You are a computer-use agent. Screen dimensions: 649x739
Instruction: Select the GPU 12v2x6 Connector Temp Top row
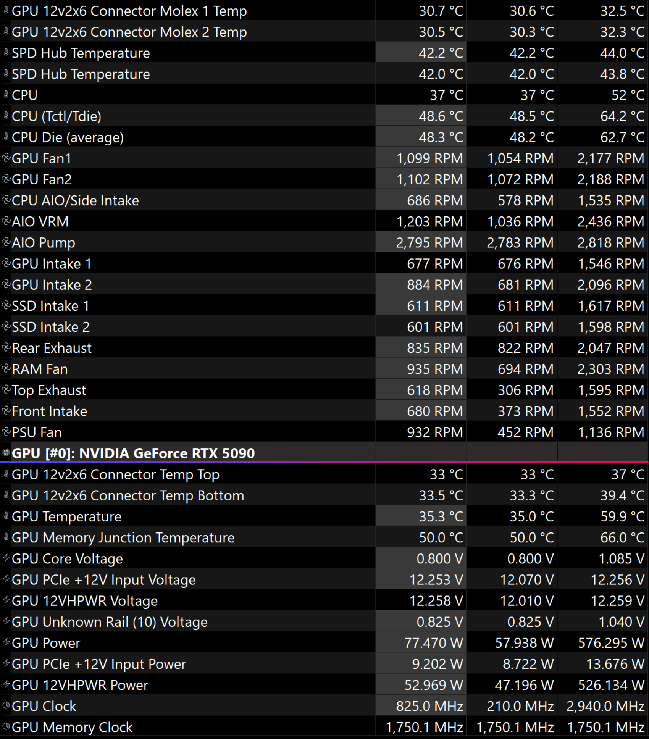[x=324, y=474]
